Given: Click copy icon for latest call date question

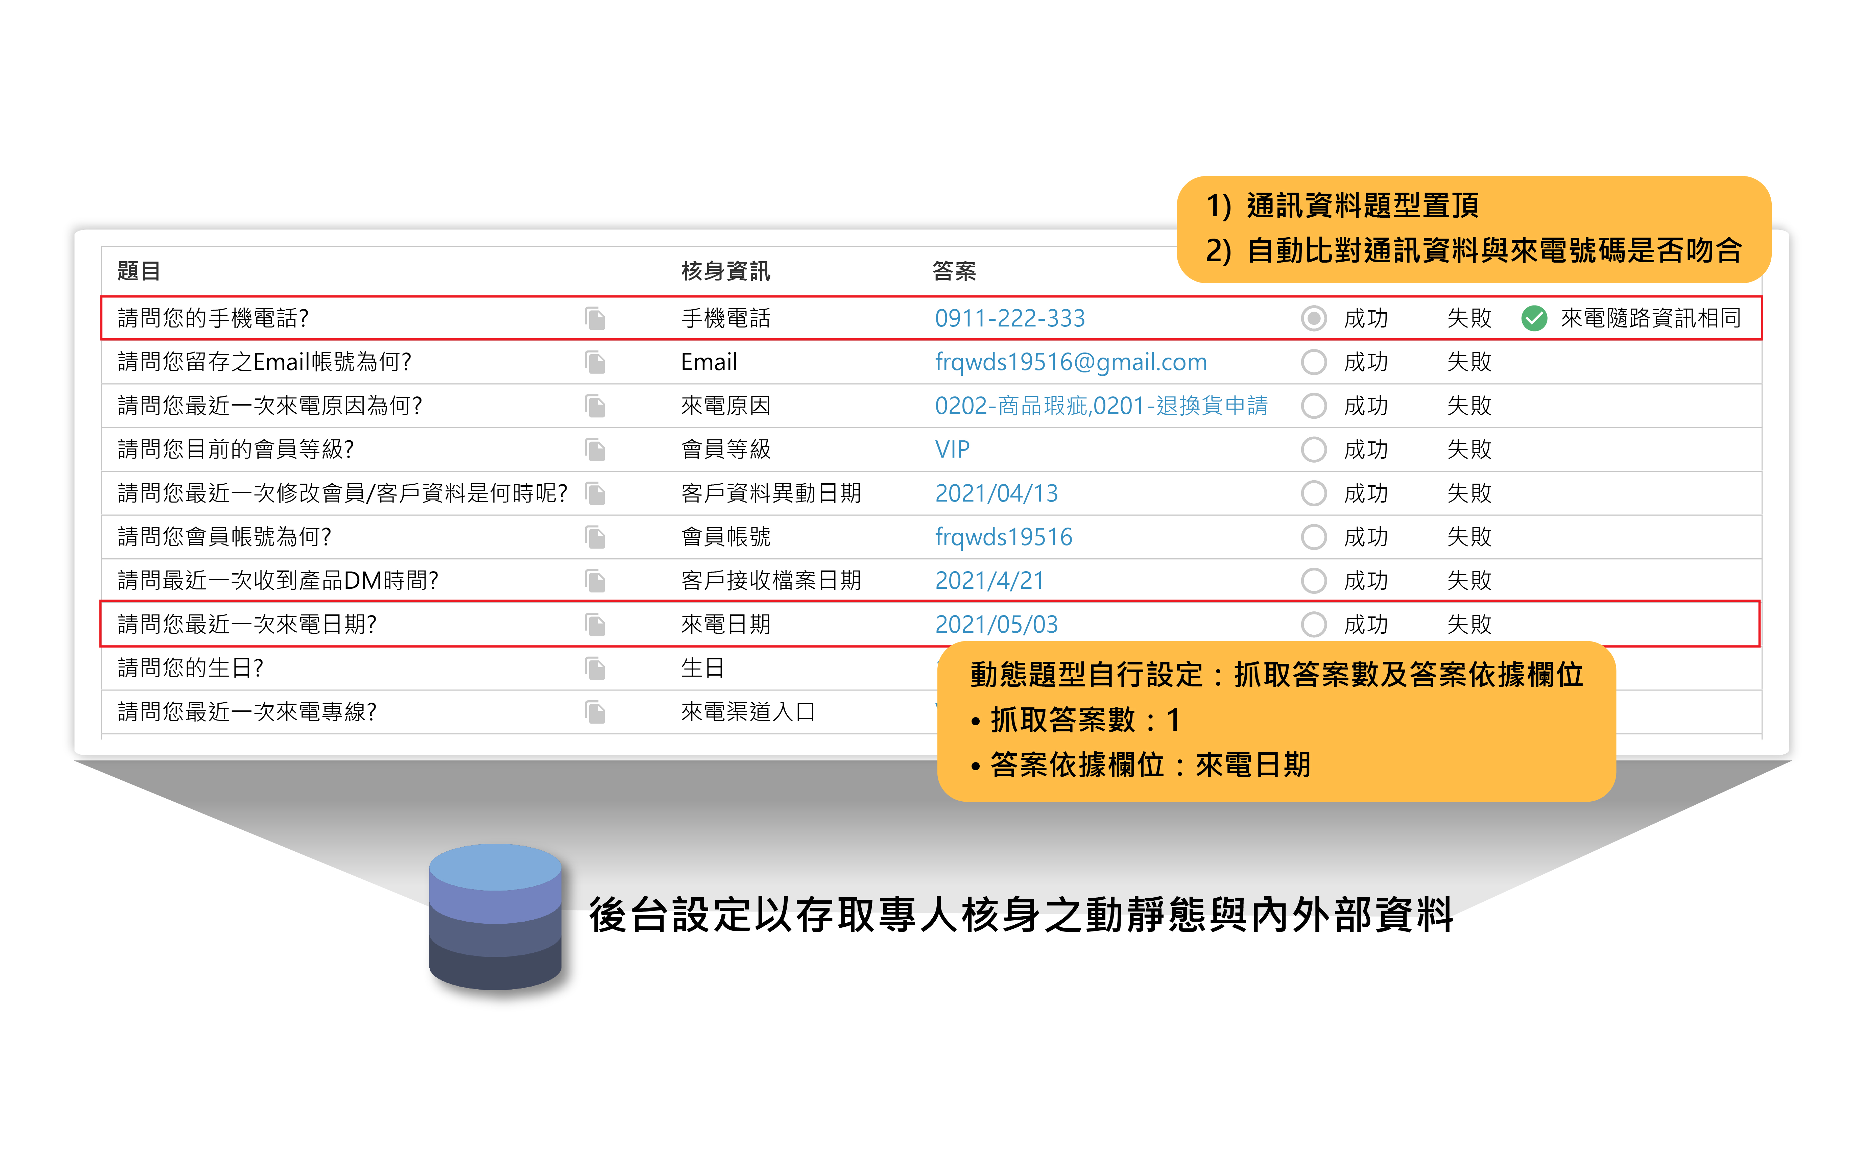Looking at the screenshot, I should tap(595, 624).
